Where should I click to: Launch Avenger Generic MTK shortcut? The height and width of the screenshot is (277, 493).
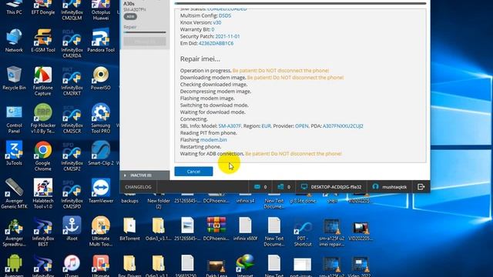[x=14, y=194]
